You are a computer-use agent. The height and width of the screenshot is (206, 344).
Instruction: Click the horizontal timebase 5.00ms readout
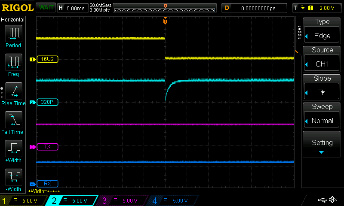tap(72, 8)
